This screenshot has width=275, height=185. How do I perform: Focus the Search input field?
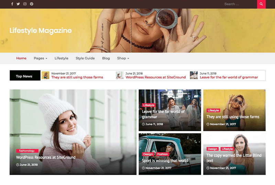click(239, 4)
